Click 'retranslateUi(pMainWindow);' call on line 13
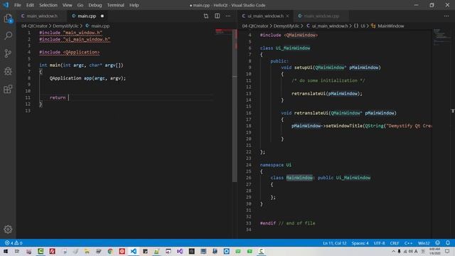Image resolution: width=455 pixels, height=256 pixels. pyautogui.click(x=327, y=93)
